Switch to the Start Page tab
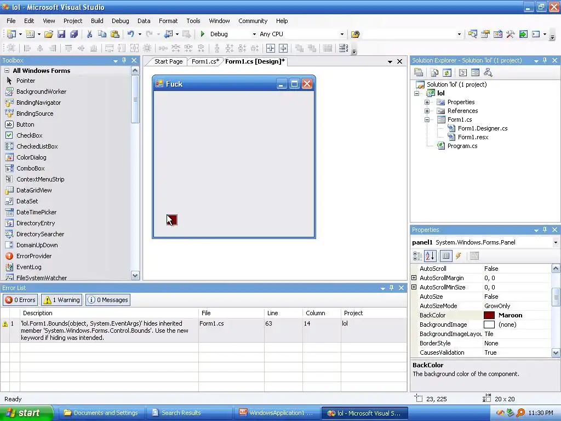 pyautogui.click(x=169, y=61)
